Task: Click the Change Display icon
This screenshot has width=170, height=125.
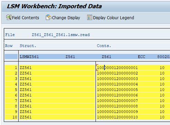Action: pyautogui.click(x=49, y=18)
